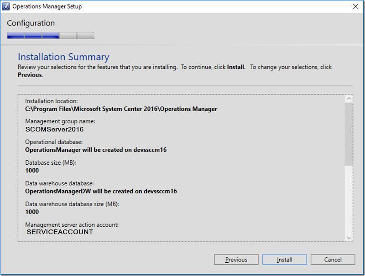This screenshot has width=365, height=276.
Task: Click the scrollbar up arrow in summary
Action: (349, 99)
